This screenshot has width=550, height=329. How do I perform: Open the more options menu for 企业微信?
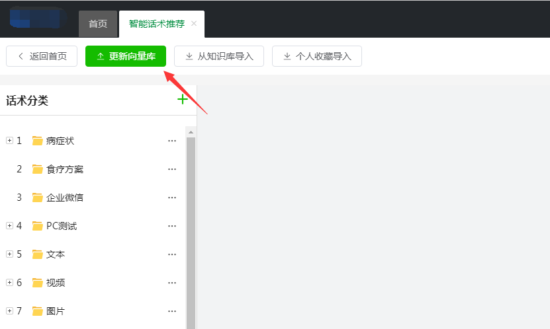click(x=172, y=198)
